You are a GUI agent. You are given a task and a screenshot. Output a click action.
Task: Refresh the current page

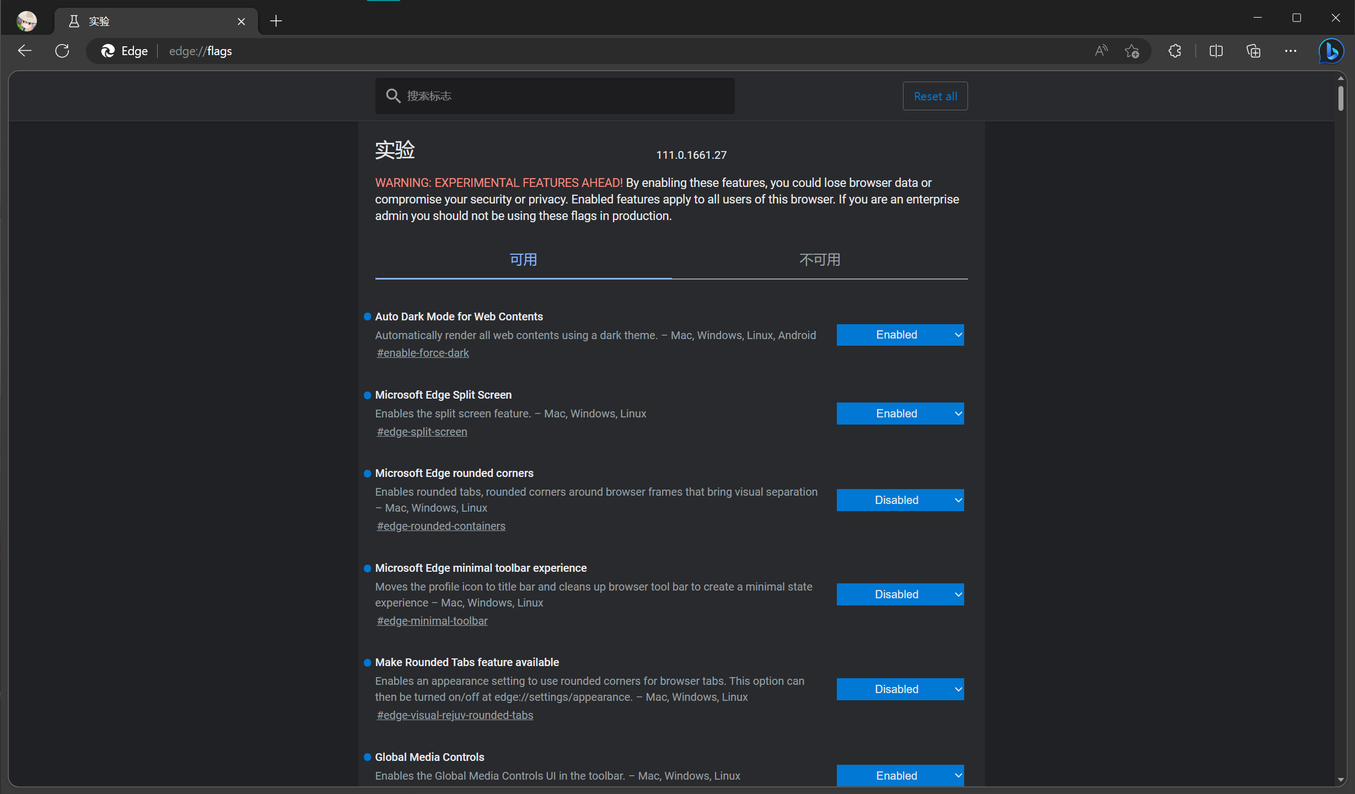[62, 51]
